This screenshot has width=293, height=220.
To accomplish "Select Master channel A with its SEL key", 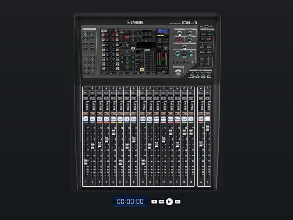I will [201, 93].
